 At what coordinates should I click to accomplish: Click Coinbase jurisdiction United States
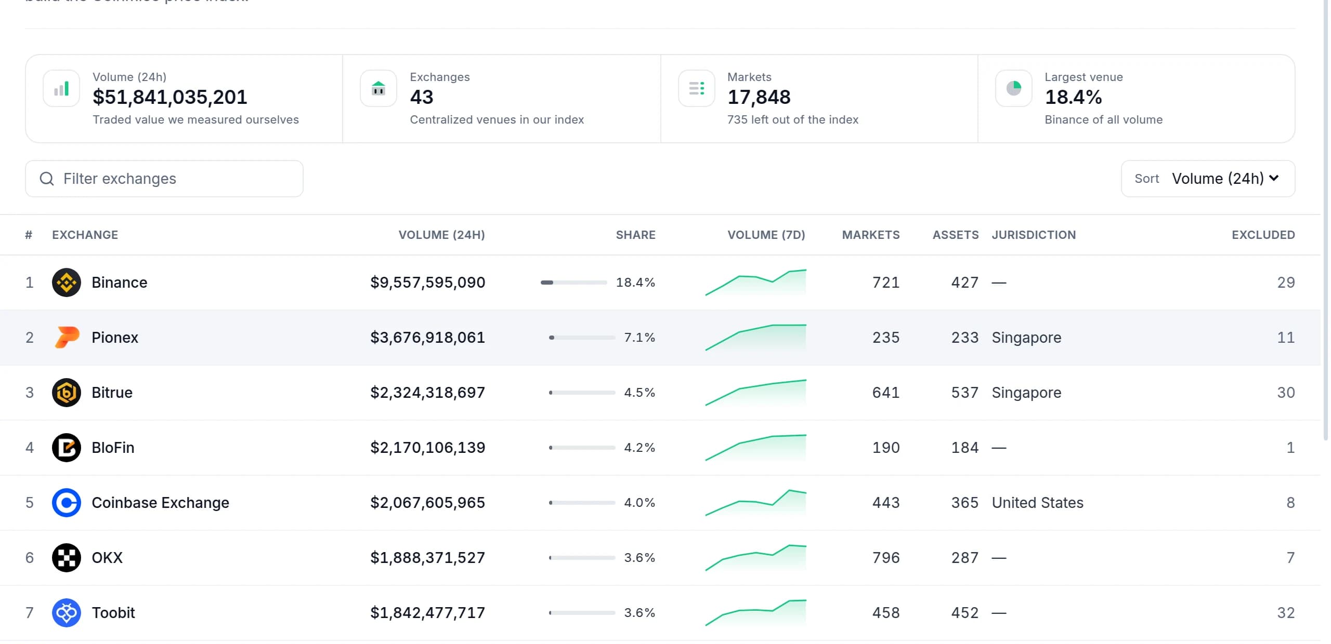pyautogui.click(x=1038, y=503)
